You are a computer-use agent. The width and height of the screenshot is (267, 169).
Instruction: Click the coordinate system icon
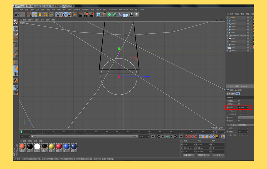pyautogui.click(x=74, y=15)
